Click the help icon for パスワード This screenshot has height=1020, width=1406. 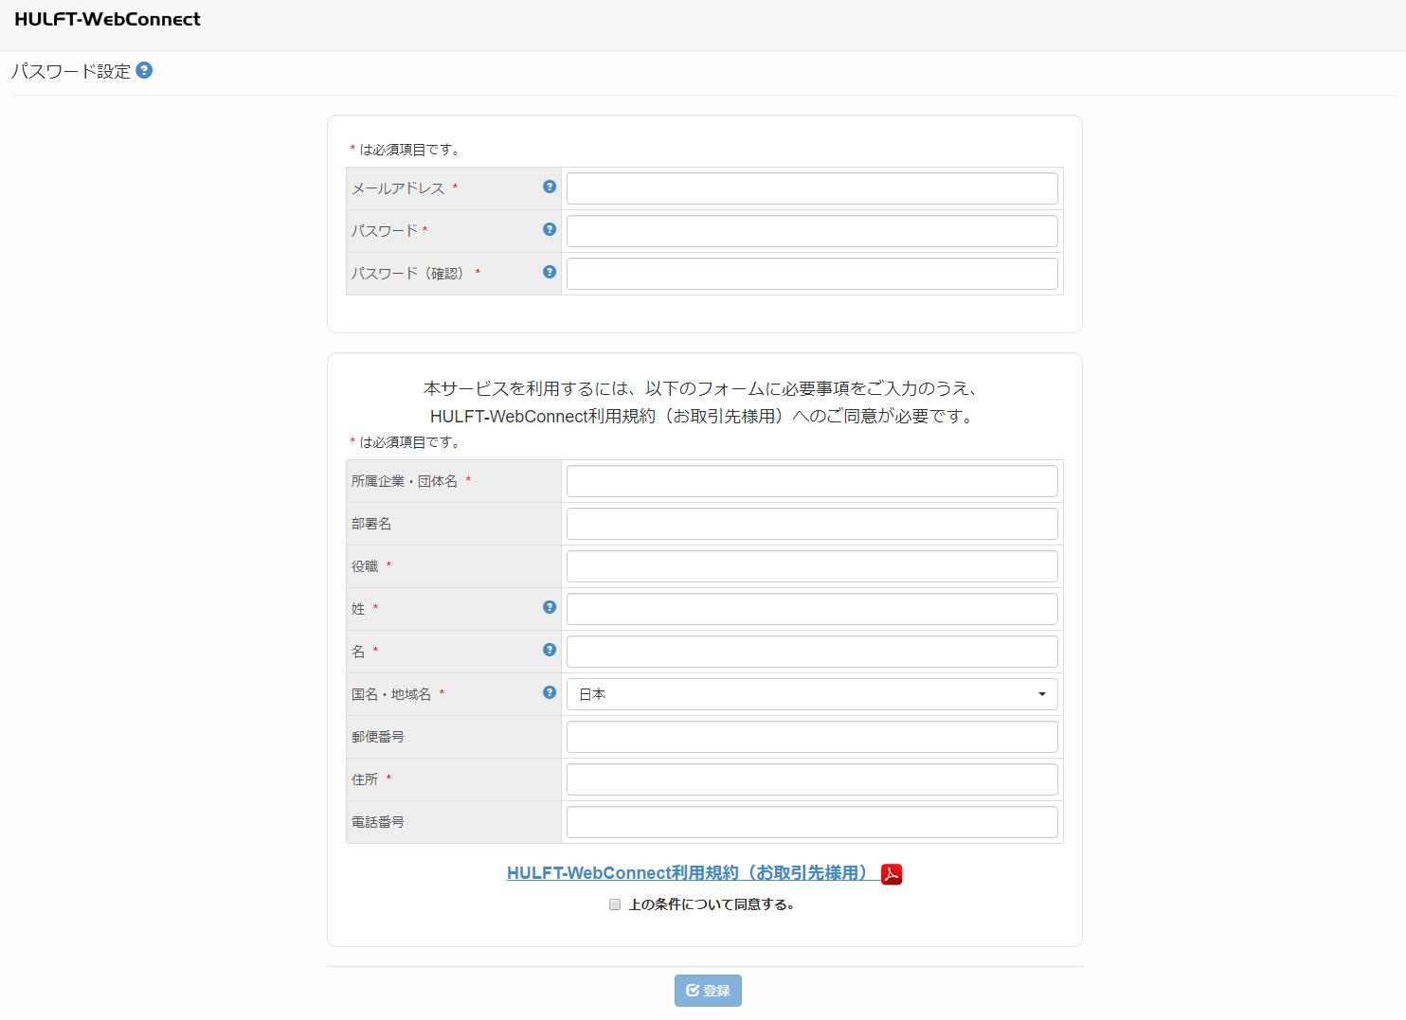click(x=549, y=229)
